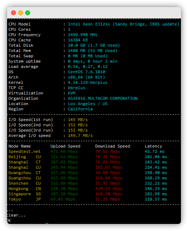This screenshot has height=231, width=188.
Task: Click Virtualization value KVM
Action: [x=72, y=93]
